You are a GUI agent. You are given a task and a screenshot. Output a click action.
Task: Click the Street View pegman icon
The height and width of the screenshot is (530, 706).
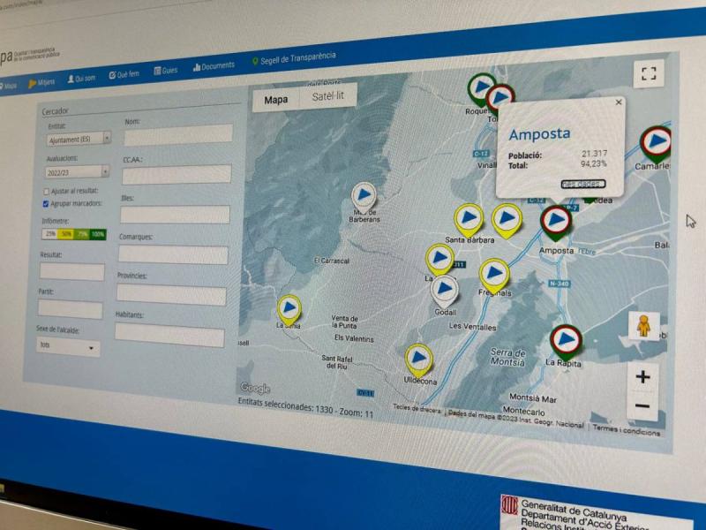tap(644, 326)
